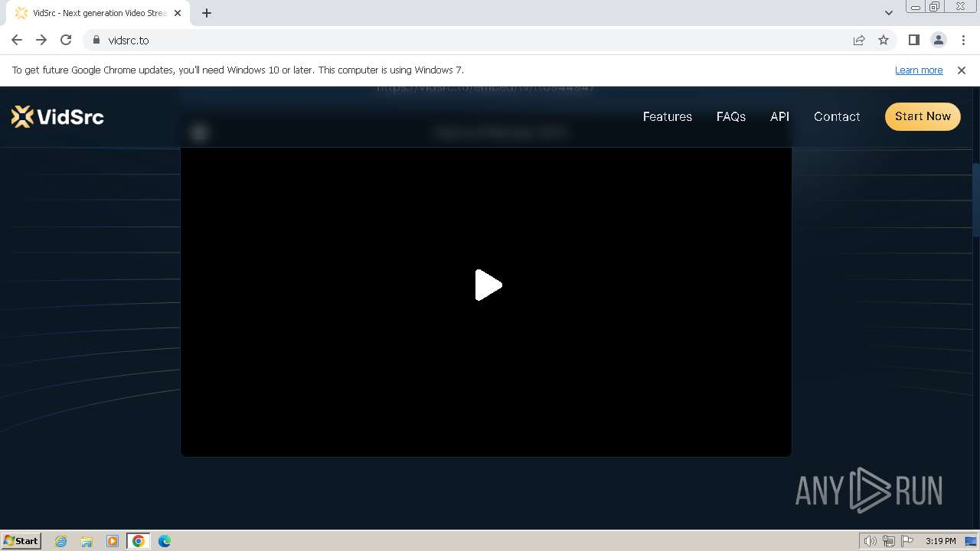Open a new tab with the plus button
This screenshot has width=980, height=551.
[206, 13]
